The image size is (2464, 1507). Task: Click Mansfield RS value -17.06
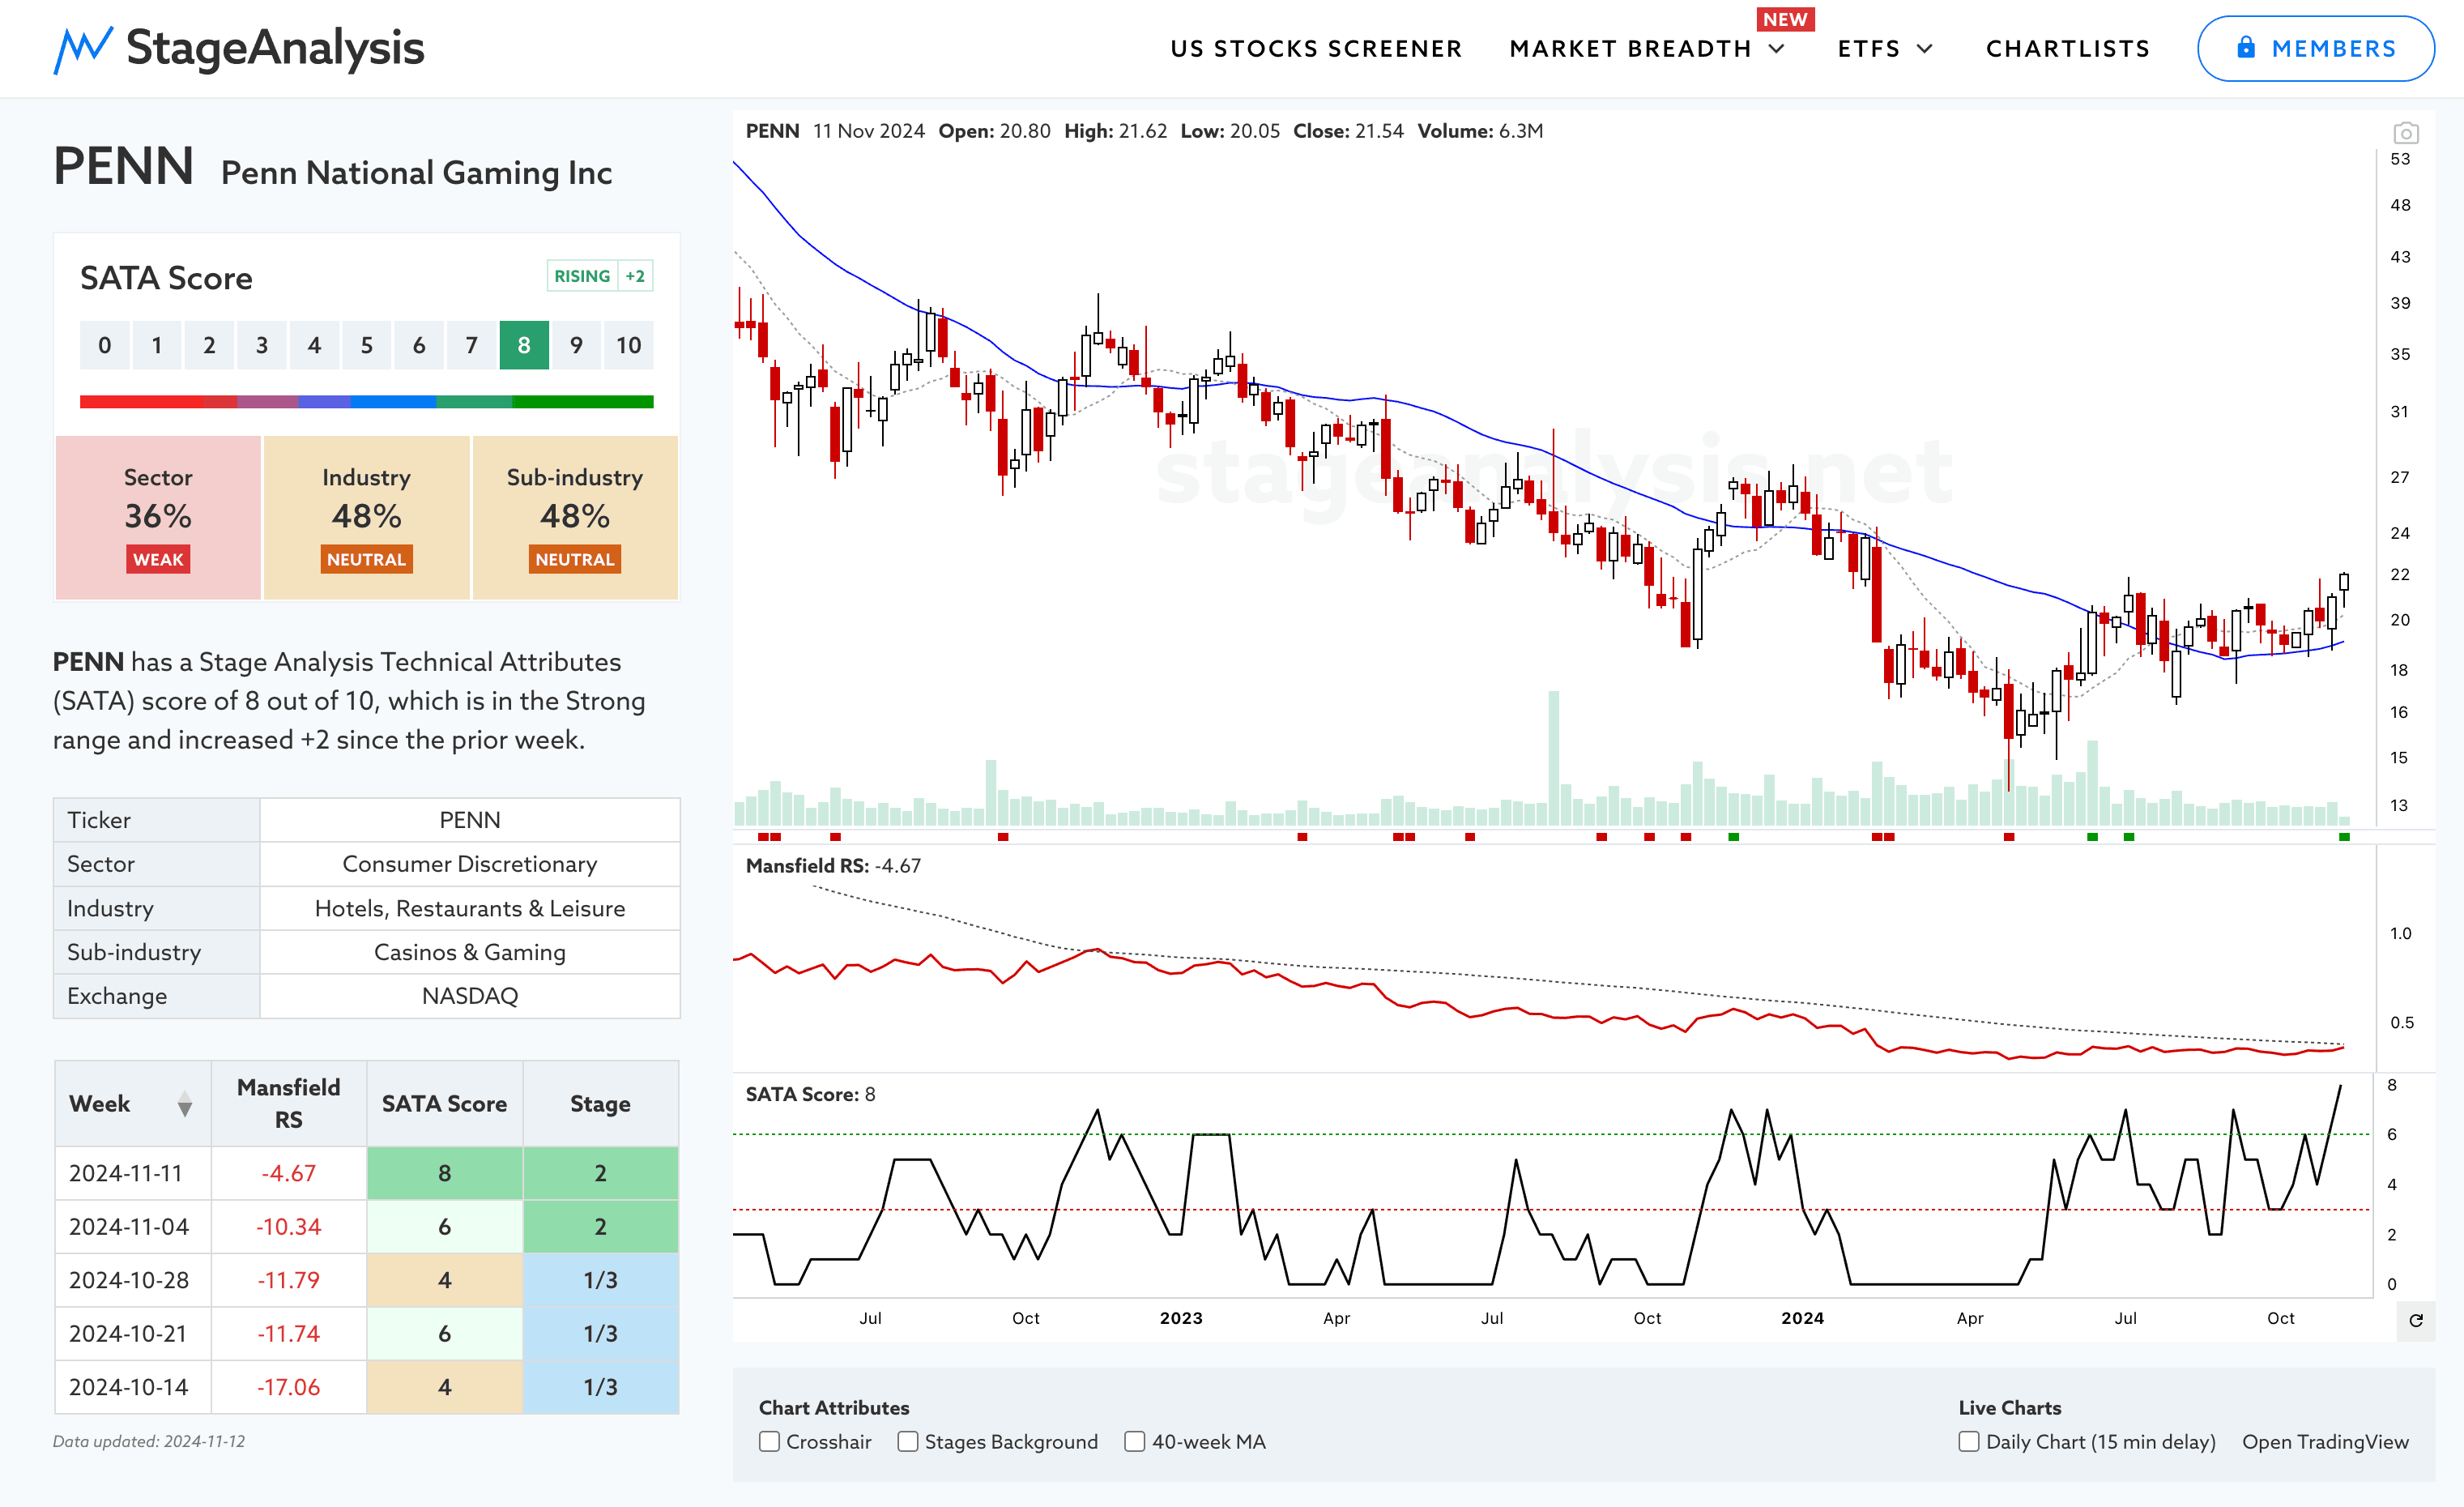pos(288,1387)
